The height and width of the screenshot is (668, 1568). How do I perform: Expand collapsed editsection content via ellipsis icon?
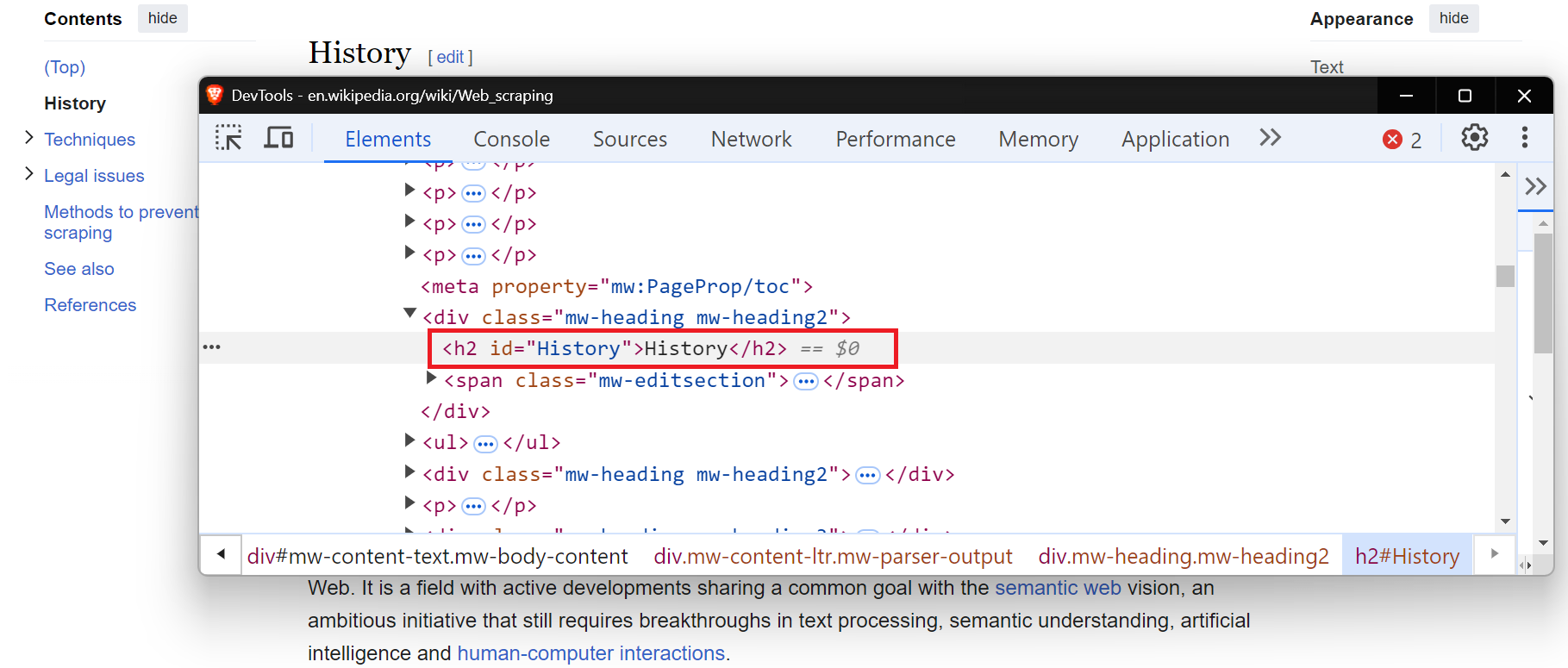tap(805, 380)
